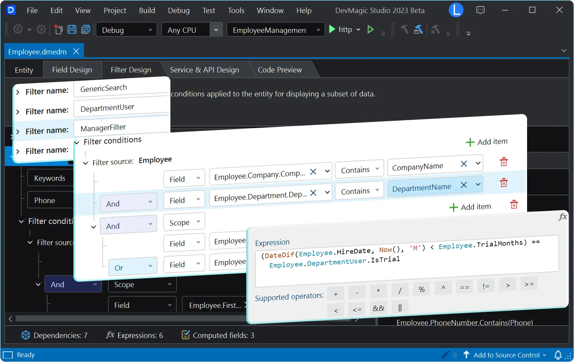The image size is (574, 362).
Task: Create a new file using the orange icon
Action: [58, 30]
